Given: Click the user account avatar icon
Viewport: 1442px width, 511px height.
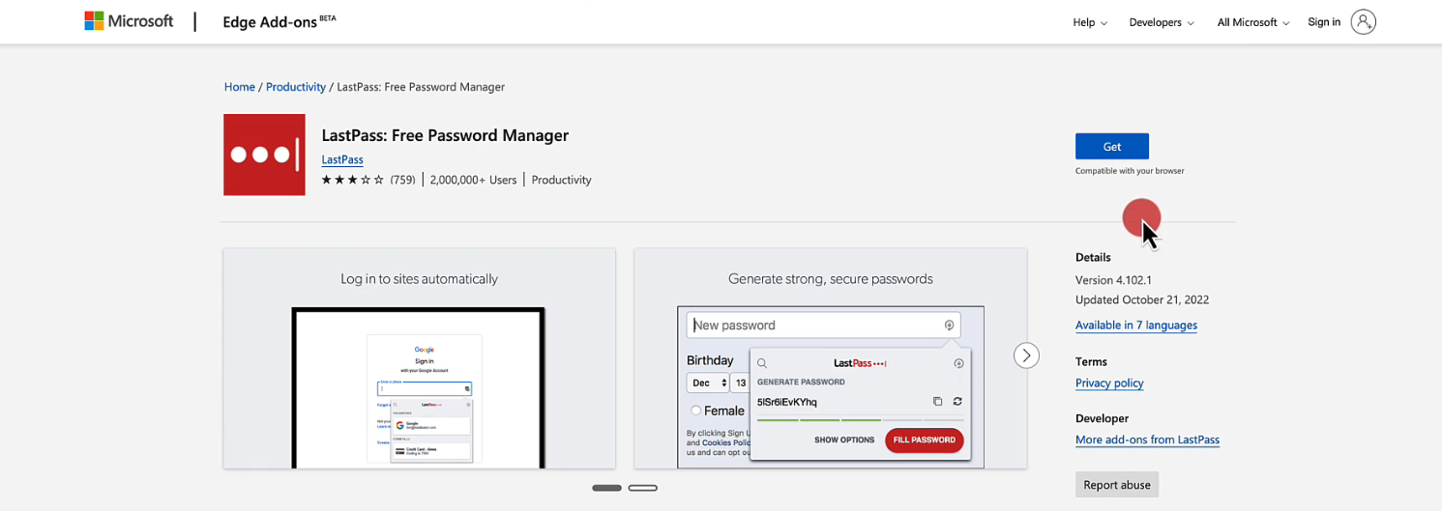Looking at the screenshot, I should tap(1363, 22).
